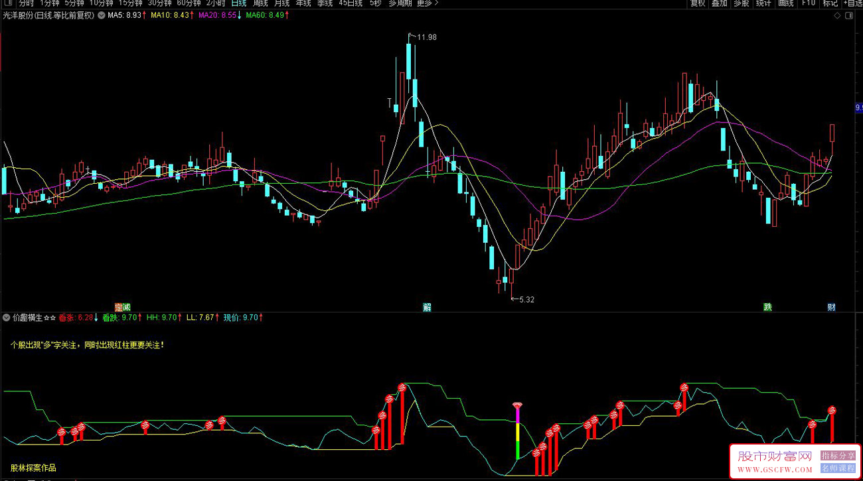Open the 统计 statistics button
Image resolution: width=863 pixels, height=481 pixels.
(x=763, y=3)
